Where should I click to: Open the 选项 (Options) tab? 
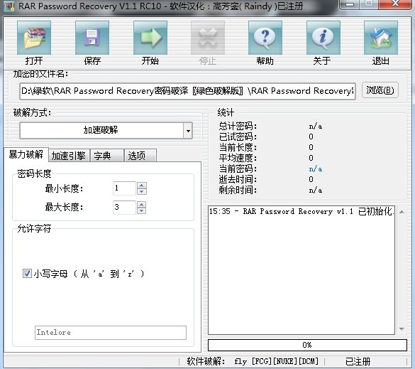click(140, 156)
